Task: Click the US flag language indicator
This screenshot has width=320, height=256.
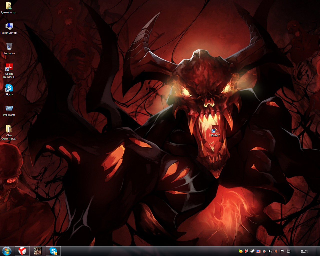Action: pyautogui.click(x=258, y=251)
